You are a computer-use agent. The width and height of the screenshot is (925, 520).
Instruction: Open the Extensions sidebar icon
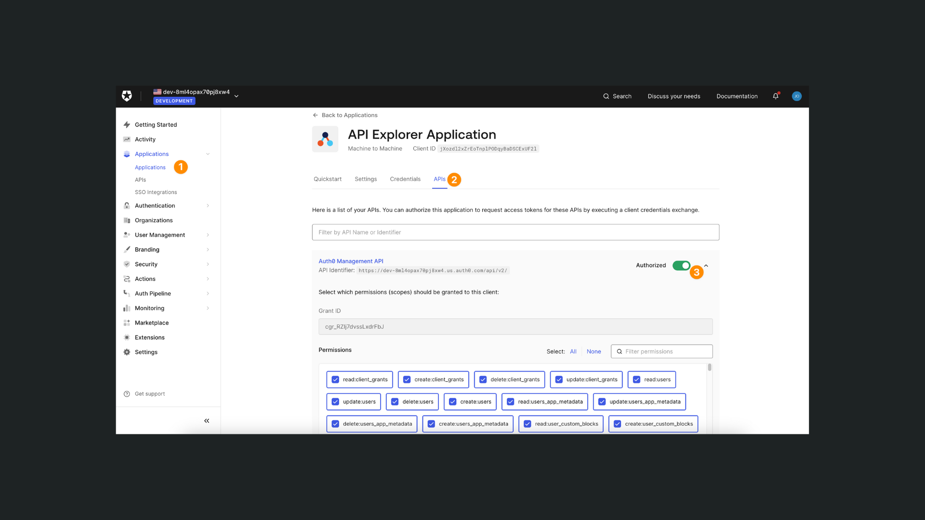click(x=127, y=337)
